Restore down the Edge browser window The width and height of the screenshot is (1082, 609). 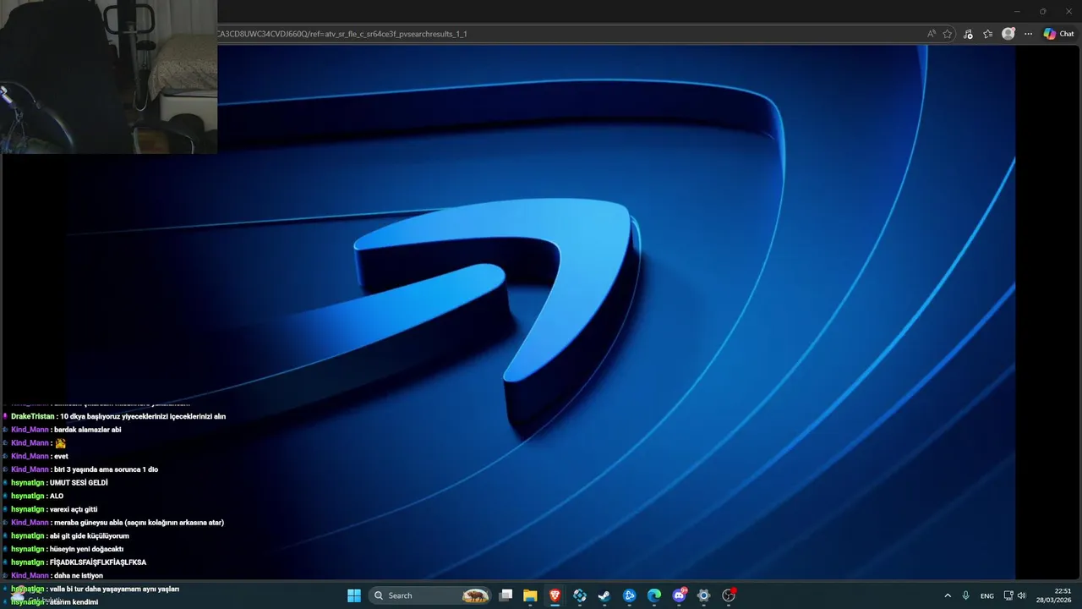pos(1042,11)
